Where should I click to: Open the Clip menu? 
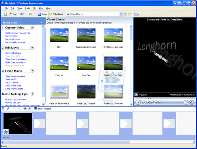pos(35,8)
